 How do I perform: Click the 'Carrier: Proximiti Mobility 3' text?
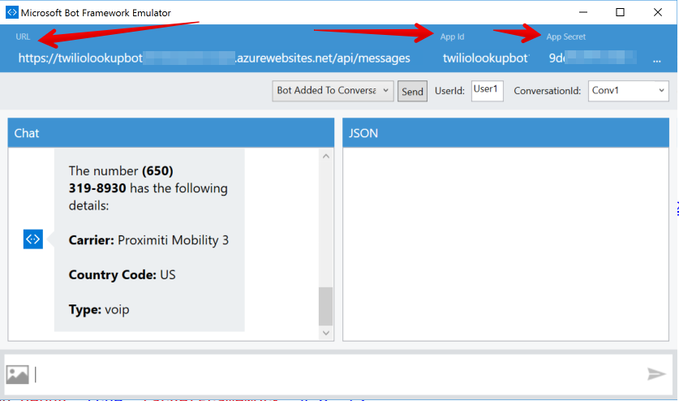pyautogui.click(x=148, y=240)
